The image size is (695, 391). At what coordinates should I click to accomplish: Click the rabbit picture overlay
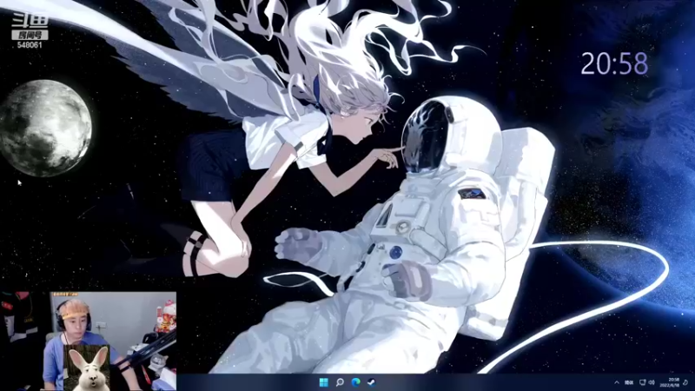pyautogui.click(x=88, y=368)
